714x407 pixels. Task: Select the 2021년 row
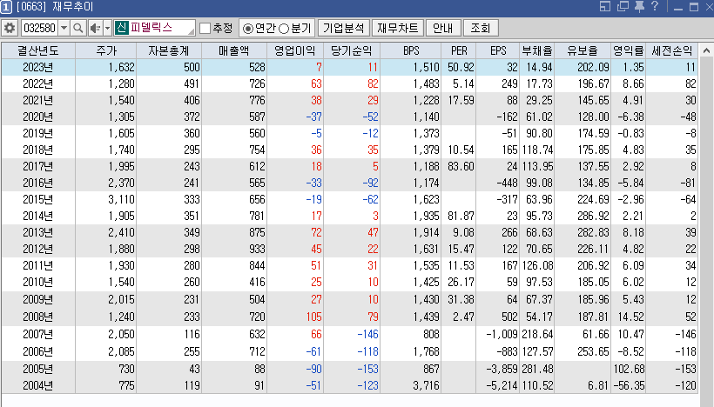350,100
